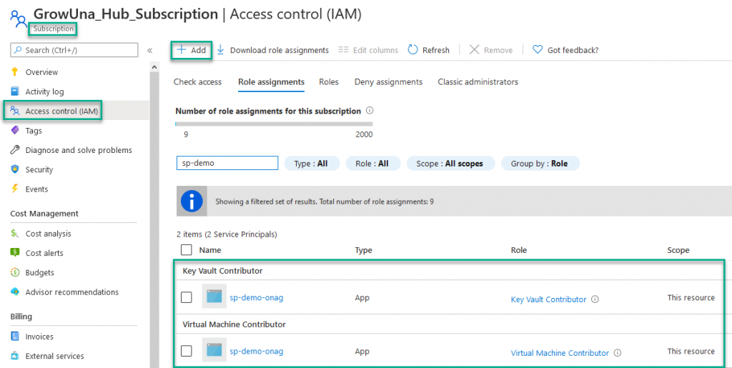The image size is (732, 368).
Task: Click the search magnifier icon in sidebar
Action: click(x=18, y=50)
